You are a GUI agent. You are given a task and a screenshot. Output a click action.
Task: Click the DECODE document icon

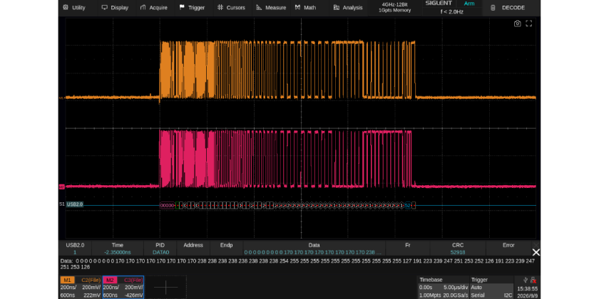(493, 8)
